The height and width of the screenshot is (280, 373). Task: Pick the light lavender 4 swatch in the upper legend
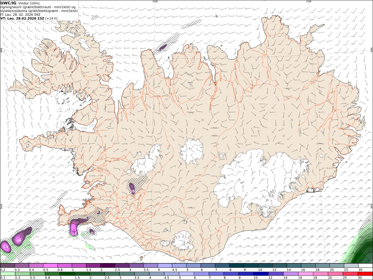pos(165,266)
